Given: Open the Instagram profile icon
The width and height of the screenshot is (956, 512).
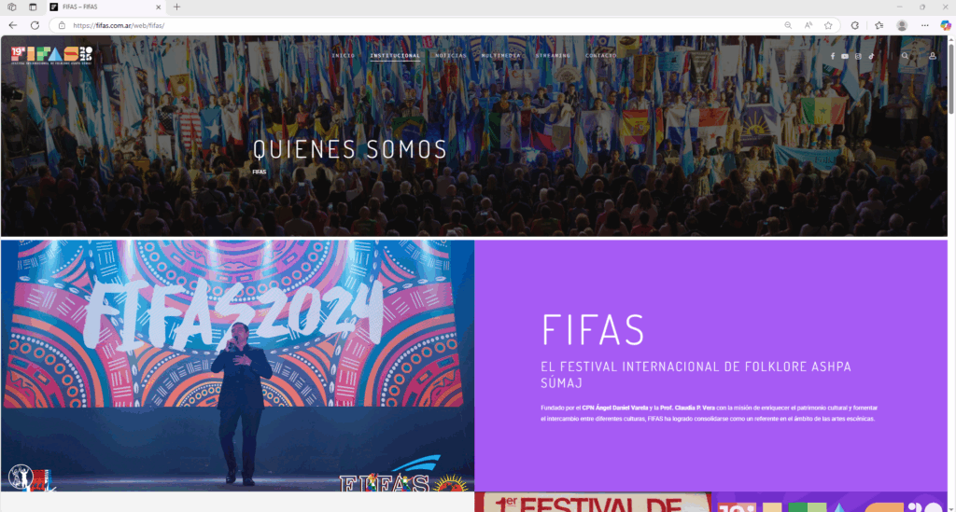Looking at the screenshot, I should (x=858, y=56).
